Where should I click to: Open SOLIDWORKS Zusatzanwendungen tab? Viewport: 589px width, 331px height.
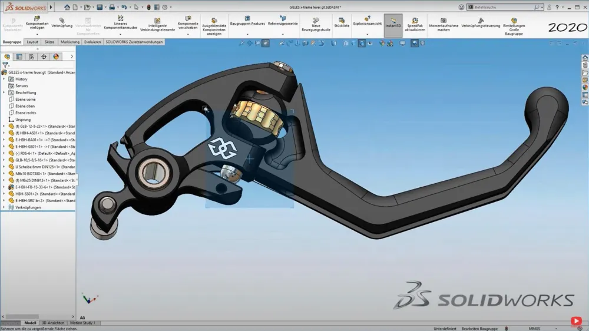pos(134,42)
